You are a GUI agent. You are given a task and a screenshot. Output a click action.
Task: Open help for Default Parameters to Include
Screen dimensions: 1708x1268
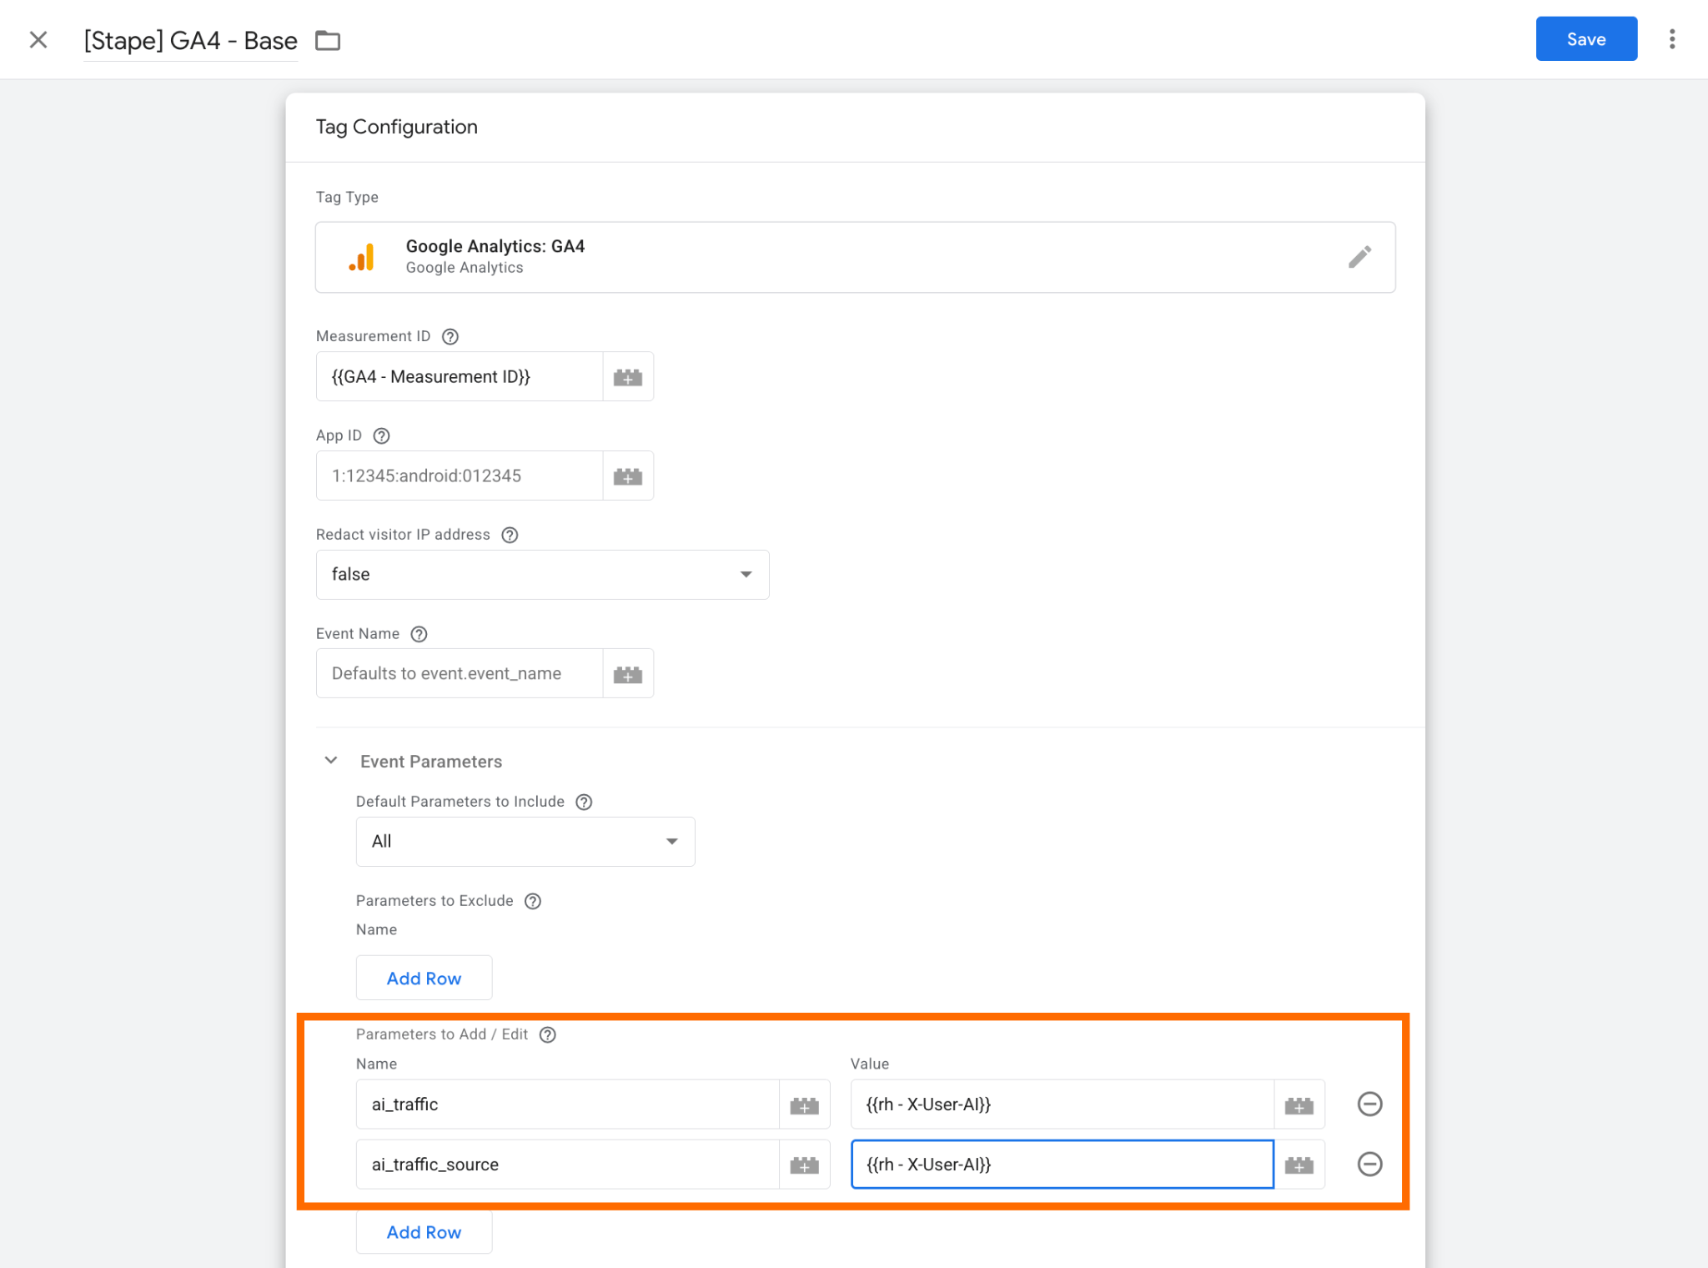tap(585, 802)
